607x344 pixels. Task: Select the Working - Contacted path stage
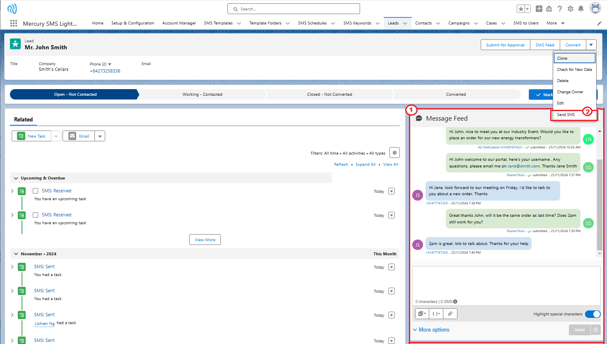(x=202, y=94)
